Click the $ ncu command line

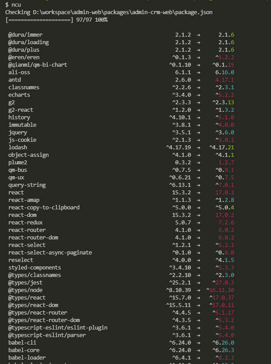(x=13, y=5)
